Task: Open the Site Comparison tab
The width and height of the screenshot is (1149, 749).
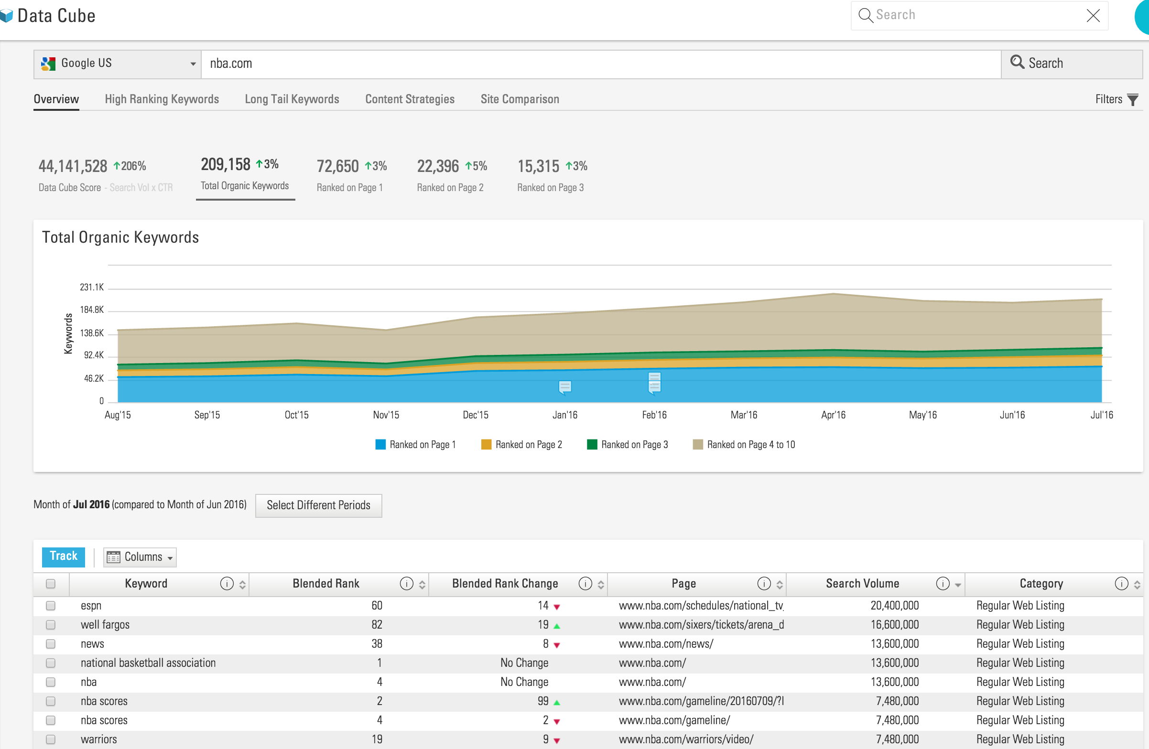Action: [520, 99]
